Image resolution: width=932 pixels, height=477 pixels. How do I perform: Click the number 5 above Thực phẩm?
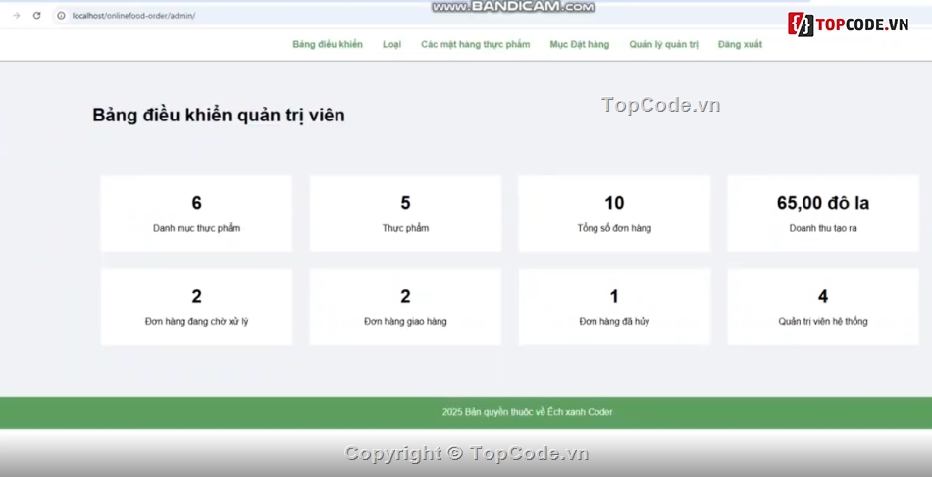tap(405, 203)
